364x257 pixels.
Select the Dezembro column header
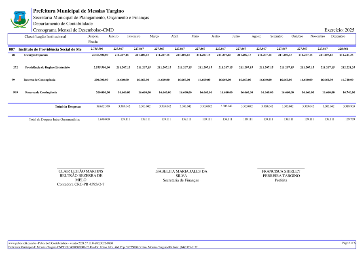pyautogui.click(x=338, y=37)
